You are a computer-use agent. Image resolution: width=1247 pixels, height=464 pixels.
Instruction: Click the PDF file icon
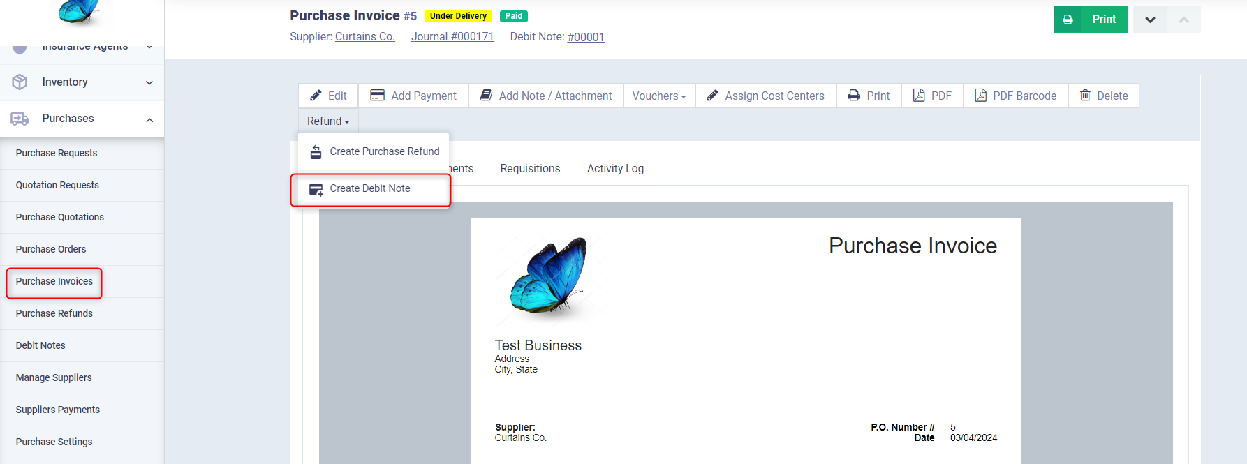click(919, 96)
